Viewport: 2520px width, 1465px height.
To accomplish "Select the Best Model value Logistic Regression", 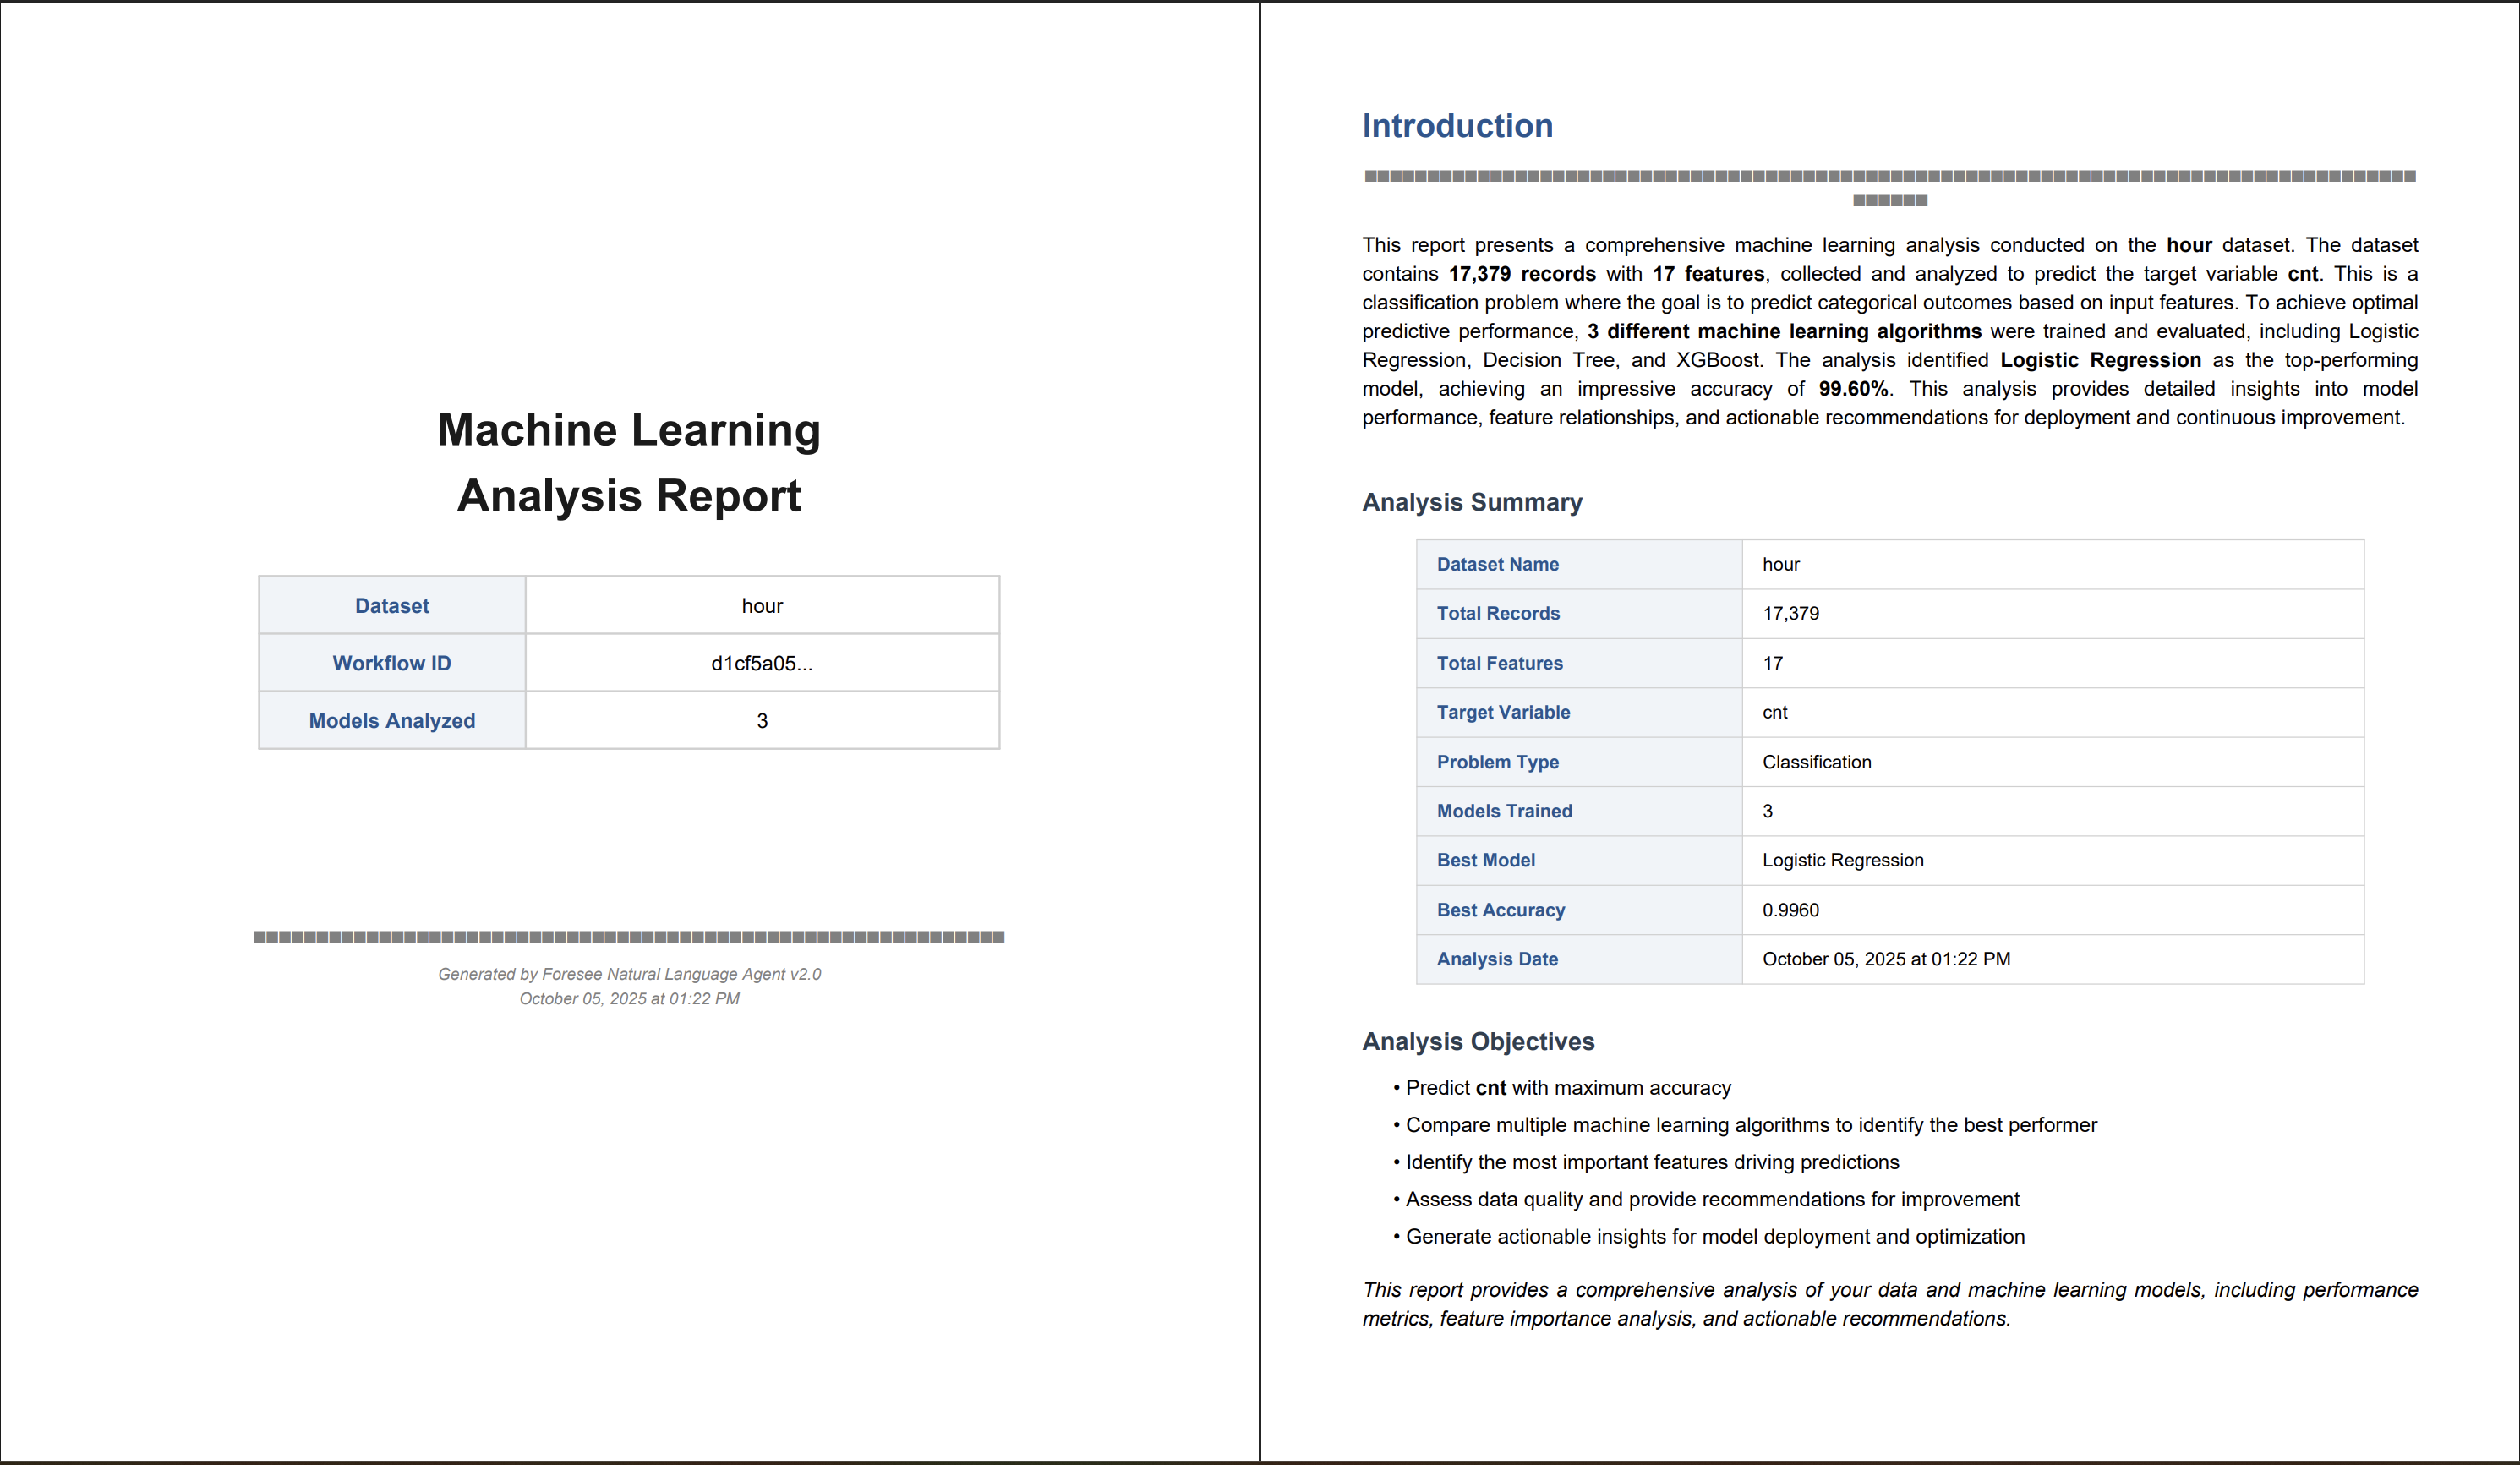I will (1842, 860).
